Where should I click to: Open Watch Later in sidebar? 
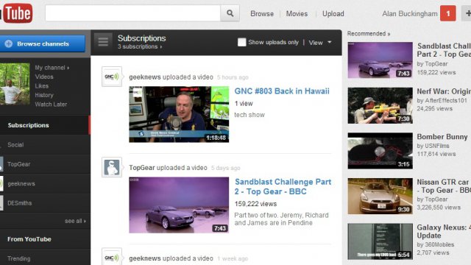[x=51, y=105]
